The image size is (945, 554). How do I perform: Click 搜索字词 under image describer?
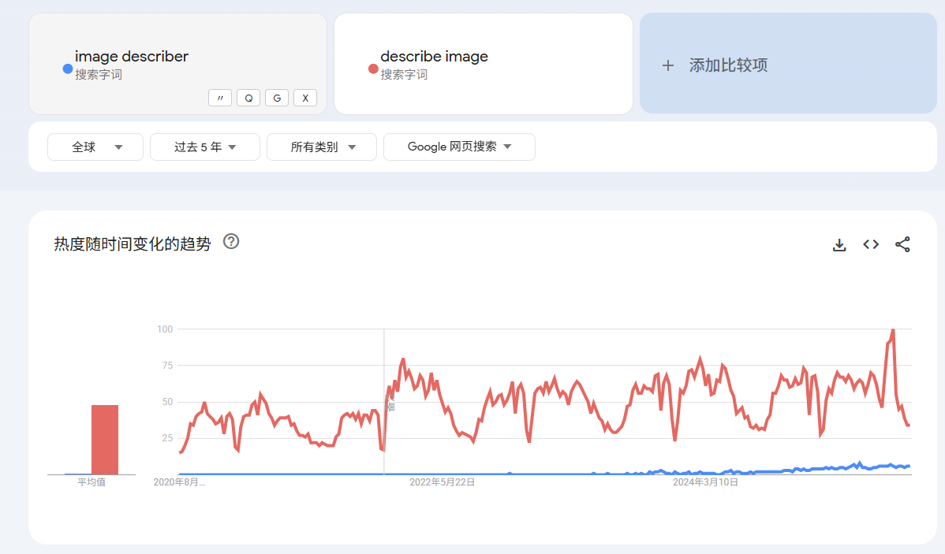click(x=99, y=75)
